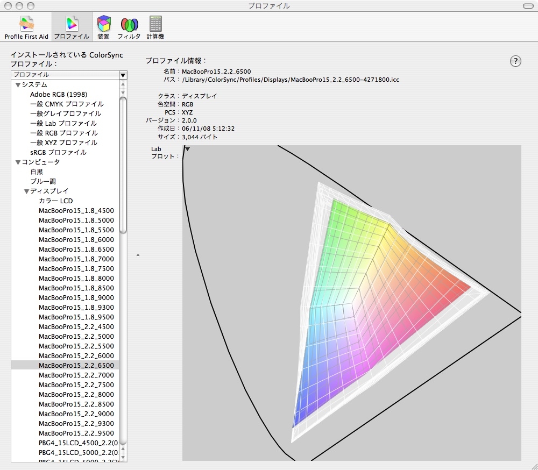Screen dimensions: 538x470
Task: Collapse the ディスプレイ group
Action: click(26, 191)
